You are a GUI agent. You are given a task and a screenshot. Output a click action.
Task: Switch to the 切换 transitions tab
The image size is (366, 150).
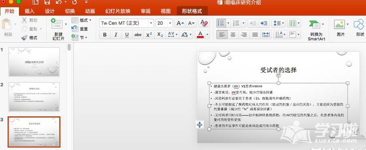[x=70, y=11]
